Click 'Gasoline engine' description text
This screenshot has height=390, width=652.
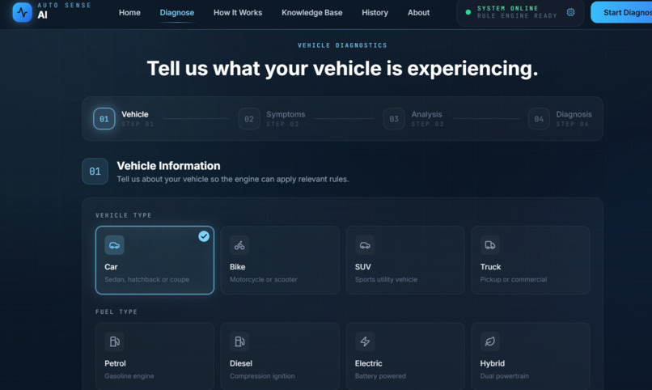pos(129,376)
